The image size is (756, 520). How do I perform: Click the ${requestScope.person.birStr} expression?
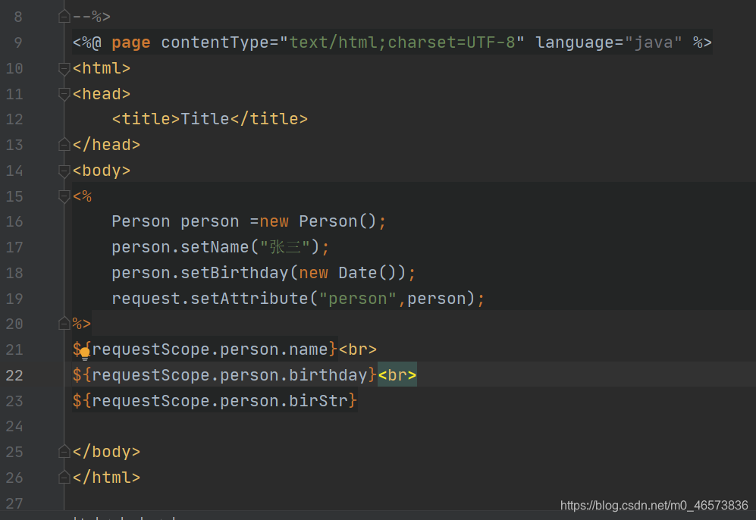point(215,401)
